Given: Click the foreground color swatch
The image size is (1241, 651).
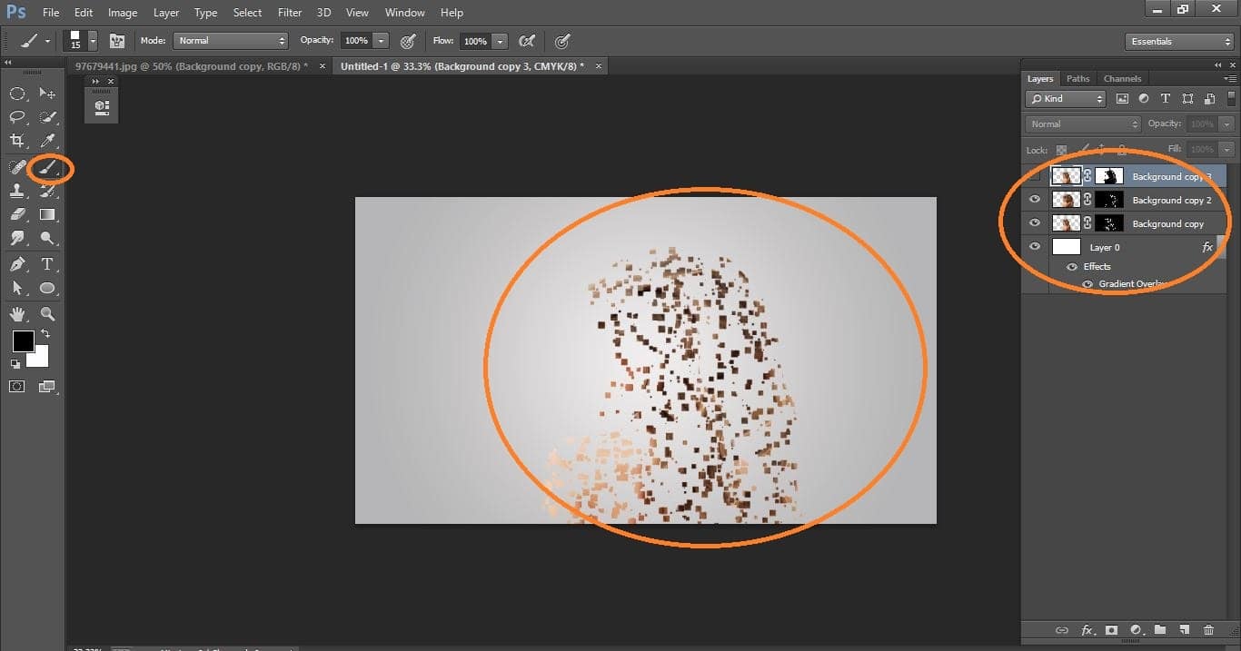Looking at the screenshot, I should point(23,342).
